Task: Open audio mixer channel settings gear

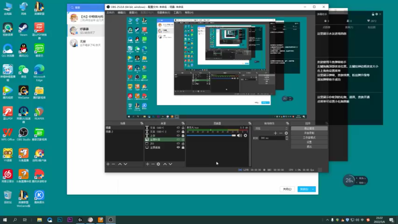Action: pos(245,135)
